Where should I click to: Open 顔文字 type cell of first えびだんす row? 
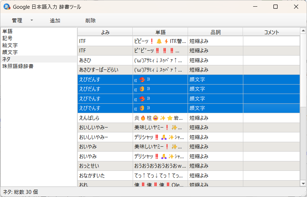pos(215,80)
